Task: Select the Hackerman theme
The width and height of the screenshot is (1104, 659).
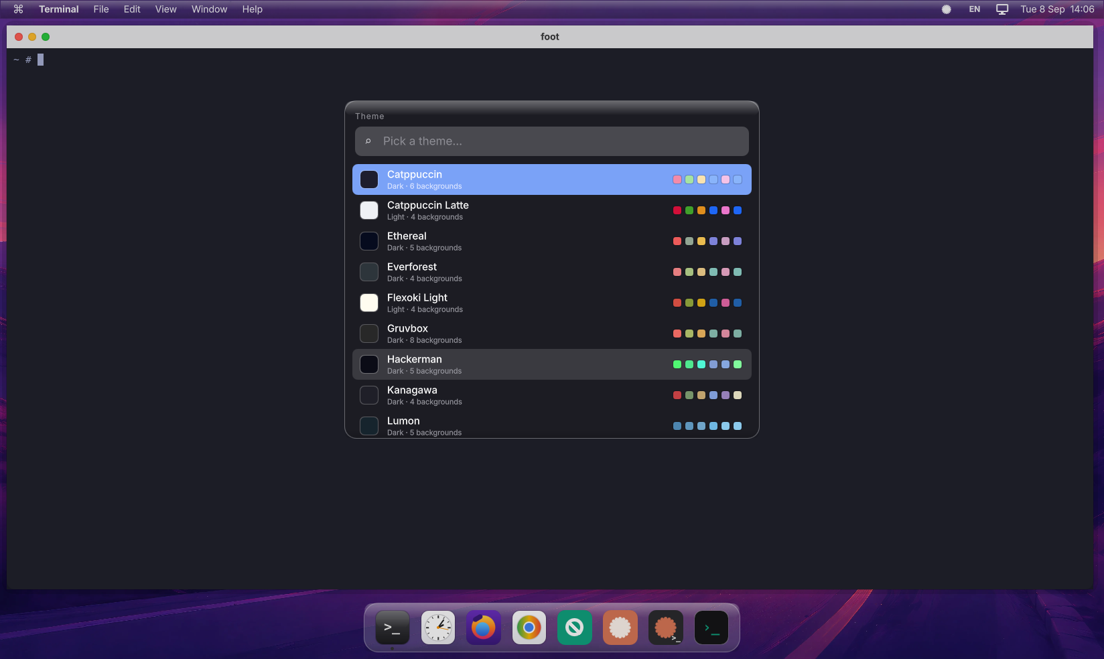Action: (552, 364)
